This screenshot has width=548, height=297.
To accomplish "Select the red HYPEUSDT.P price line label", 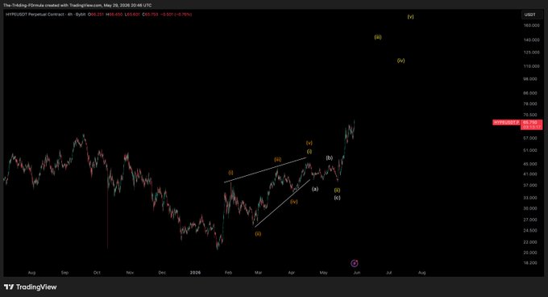I will [506, 123].
